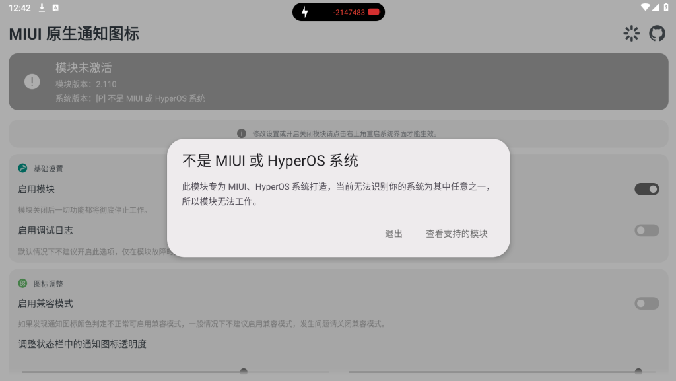Turn on the 启用兼容模式 switch
This screenshot has height=381, width=676.
pos(646,304)
